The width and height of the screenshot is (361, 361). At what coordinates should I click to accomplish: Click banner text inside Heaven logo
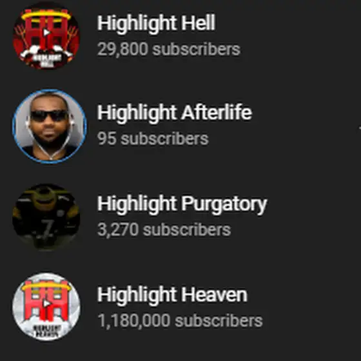pos(46,331)
